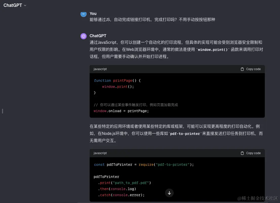Click the sidebar toggle handle on left edge
Viewport: 280px width, 203px height.
[2, 111]
